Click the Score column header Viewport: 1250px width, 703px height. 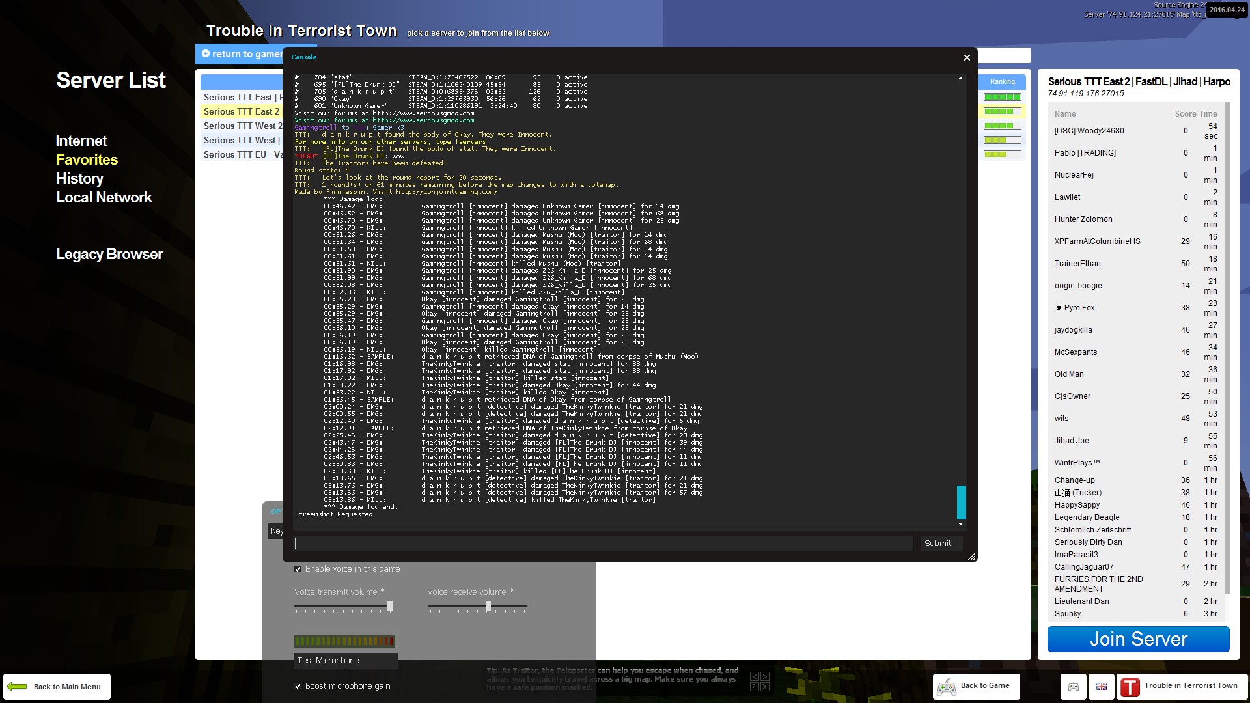(x=1186, y=114)
